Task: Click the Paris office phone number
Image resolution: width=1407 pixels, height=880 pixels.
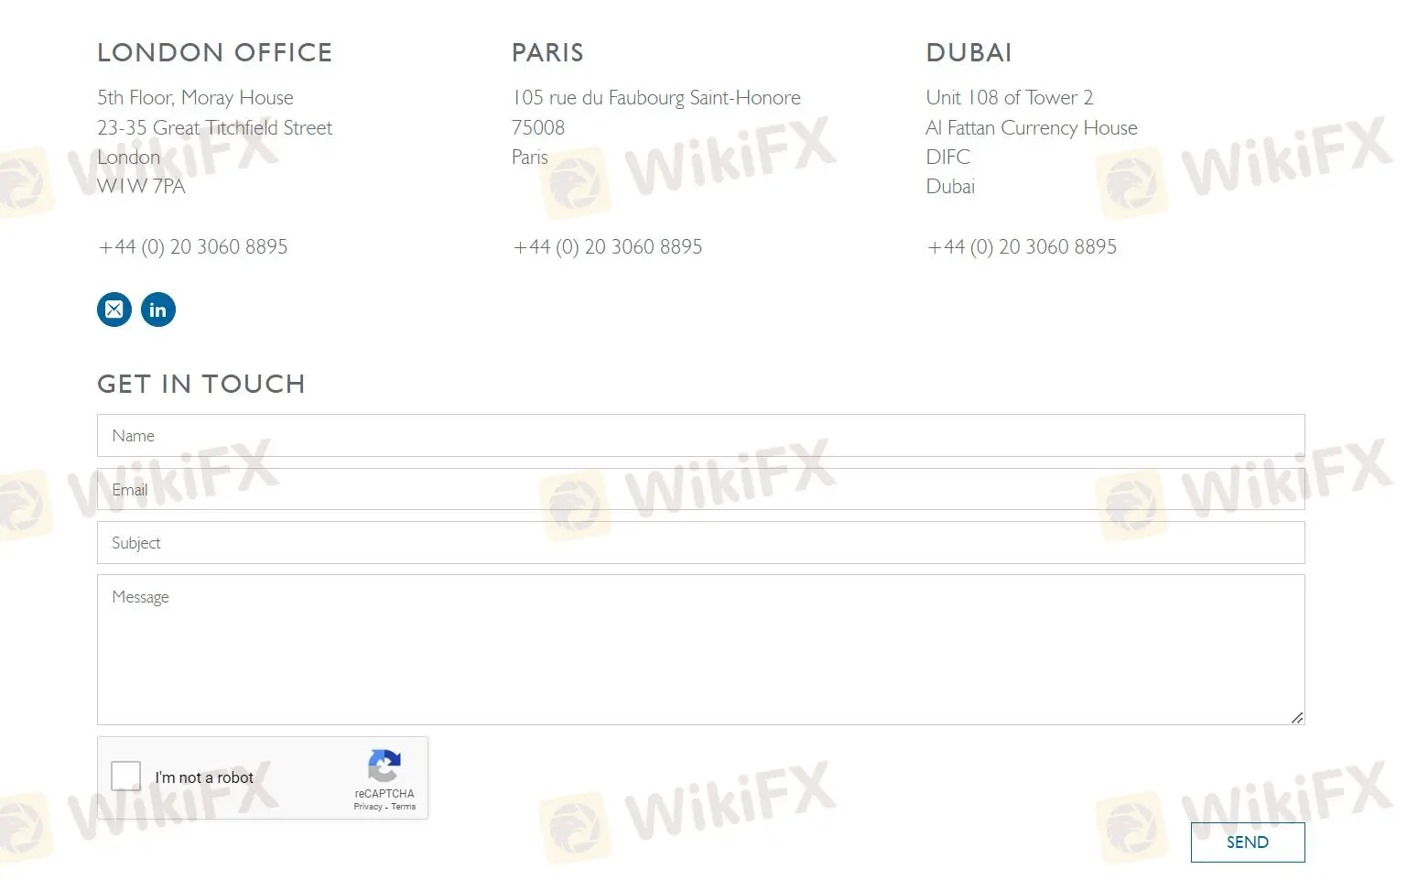Action: 608,247
